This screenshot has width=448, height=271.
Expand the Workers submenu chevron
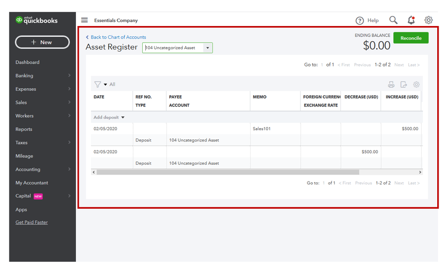70,116
